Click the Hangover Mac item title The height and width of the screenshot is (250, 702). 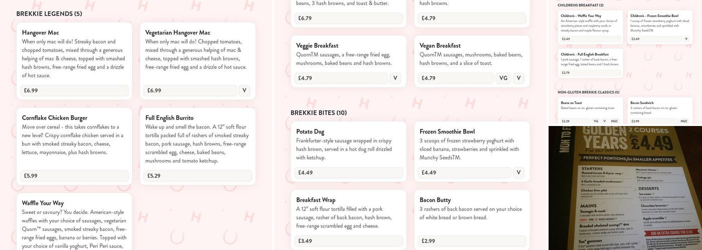tap(40, 32)
